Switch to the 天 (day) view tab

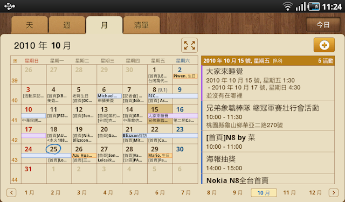click(x=30, y=25)
